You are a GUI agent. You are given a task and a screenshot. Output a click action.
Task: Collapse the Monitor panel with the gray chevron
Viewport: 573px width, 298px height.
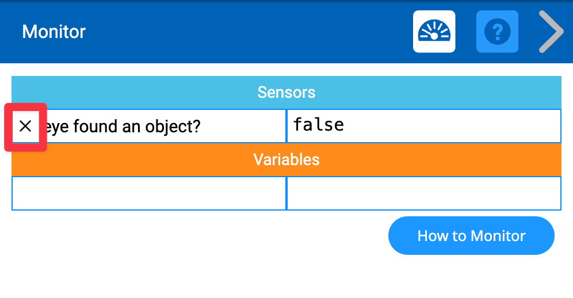[x=551, y=32]
